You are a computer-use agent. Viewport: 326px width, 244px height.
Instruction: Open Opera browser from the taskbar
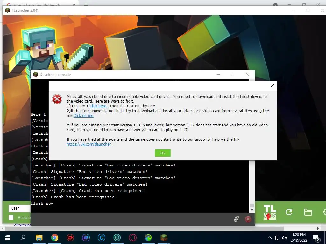[x=133, y=237]
